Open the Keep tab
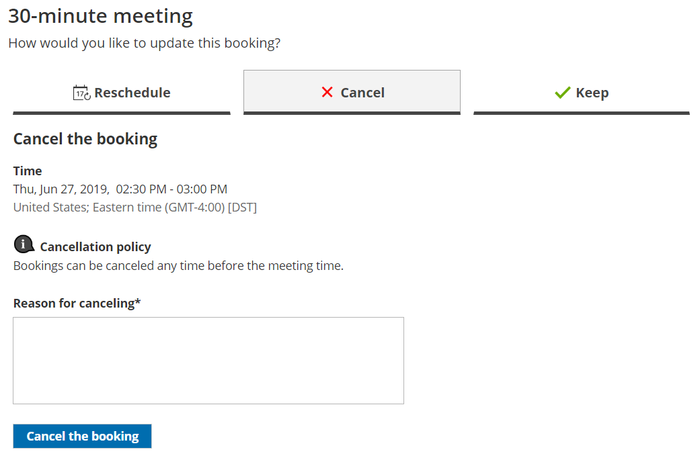 (582, 93)
